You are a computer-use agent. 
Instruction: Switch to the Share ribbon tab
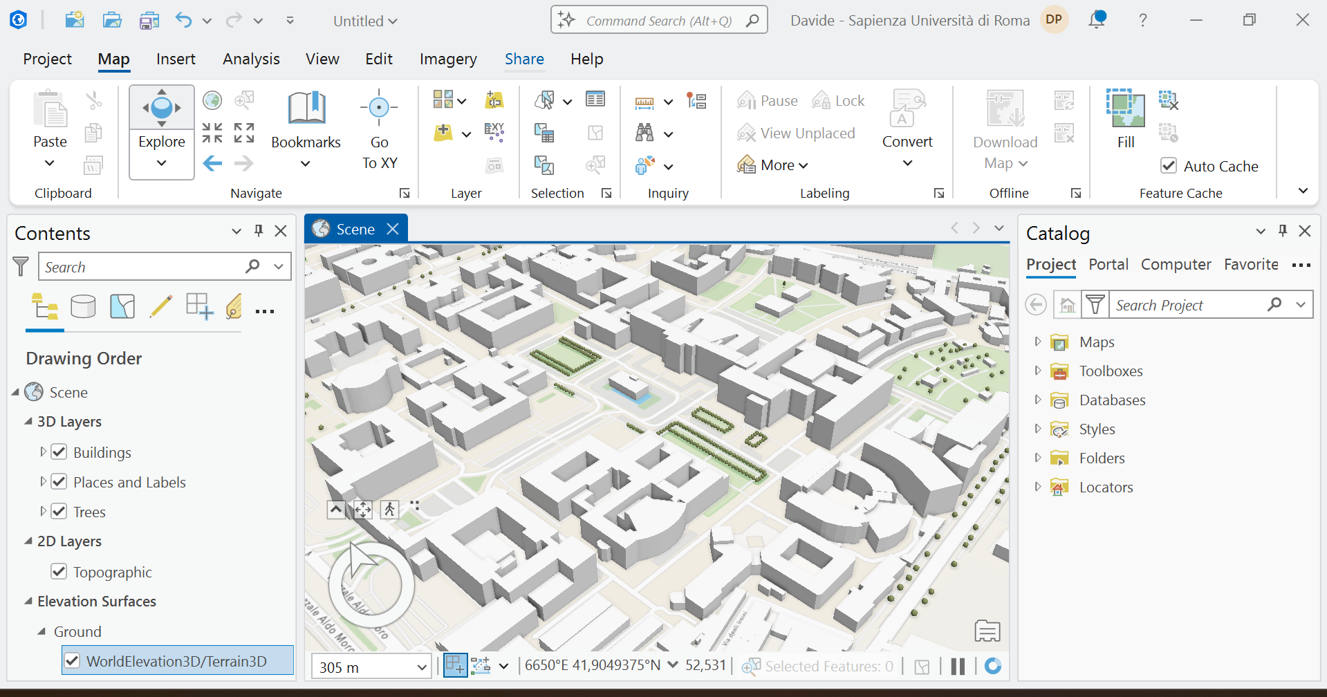pos(524,59)
